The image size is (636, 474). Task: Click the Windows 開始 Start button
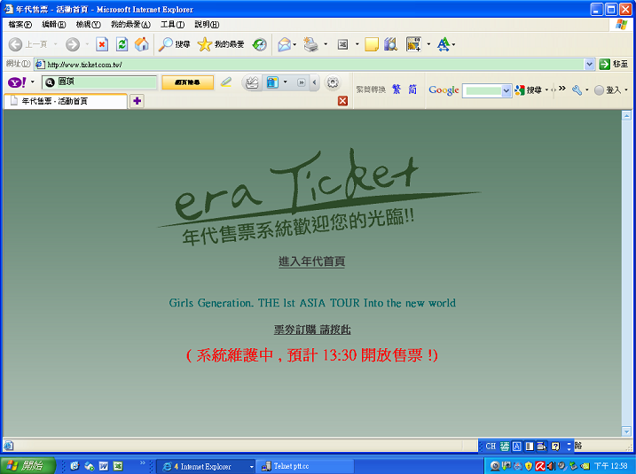point(27,466)
